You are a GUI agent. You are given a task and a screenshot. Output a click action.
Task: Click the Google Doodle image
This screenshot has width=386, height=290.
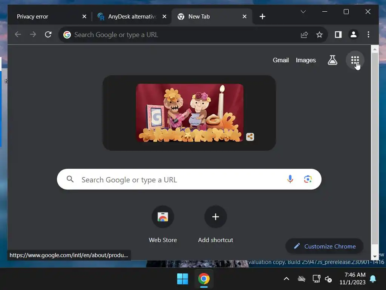190,113
